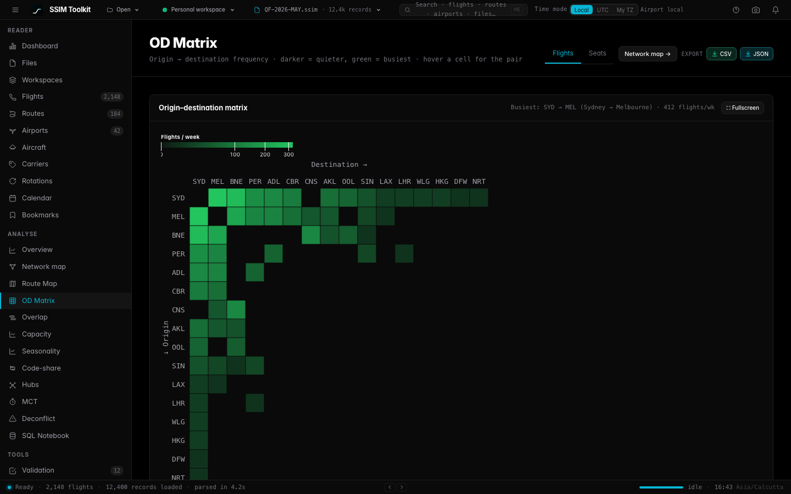Viewport: 791px width, 494px height.
Task: Click the next page chevron in status bar
Action: tap(402, 487)
